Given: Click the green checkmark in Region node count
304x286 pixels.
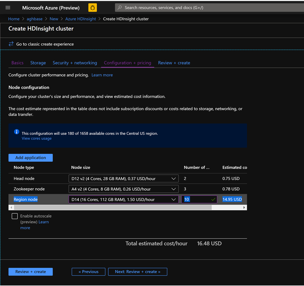Looking at the screenshot, I should (213, 199).
